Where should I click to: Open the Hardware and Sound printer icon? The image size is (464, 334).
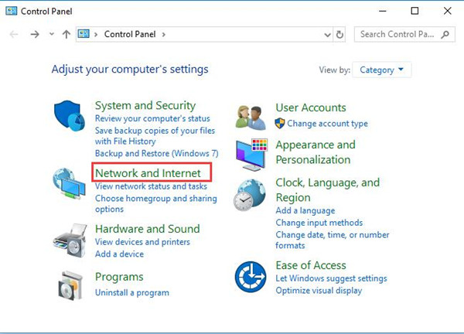coord(70,240)
